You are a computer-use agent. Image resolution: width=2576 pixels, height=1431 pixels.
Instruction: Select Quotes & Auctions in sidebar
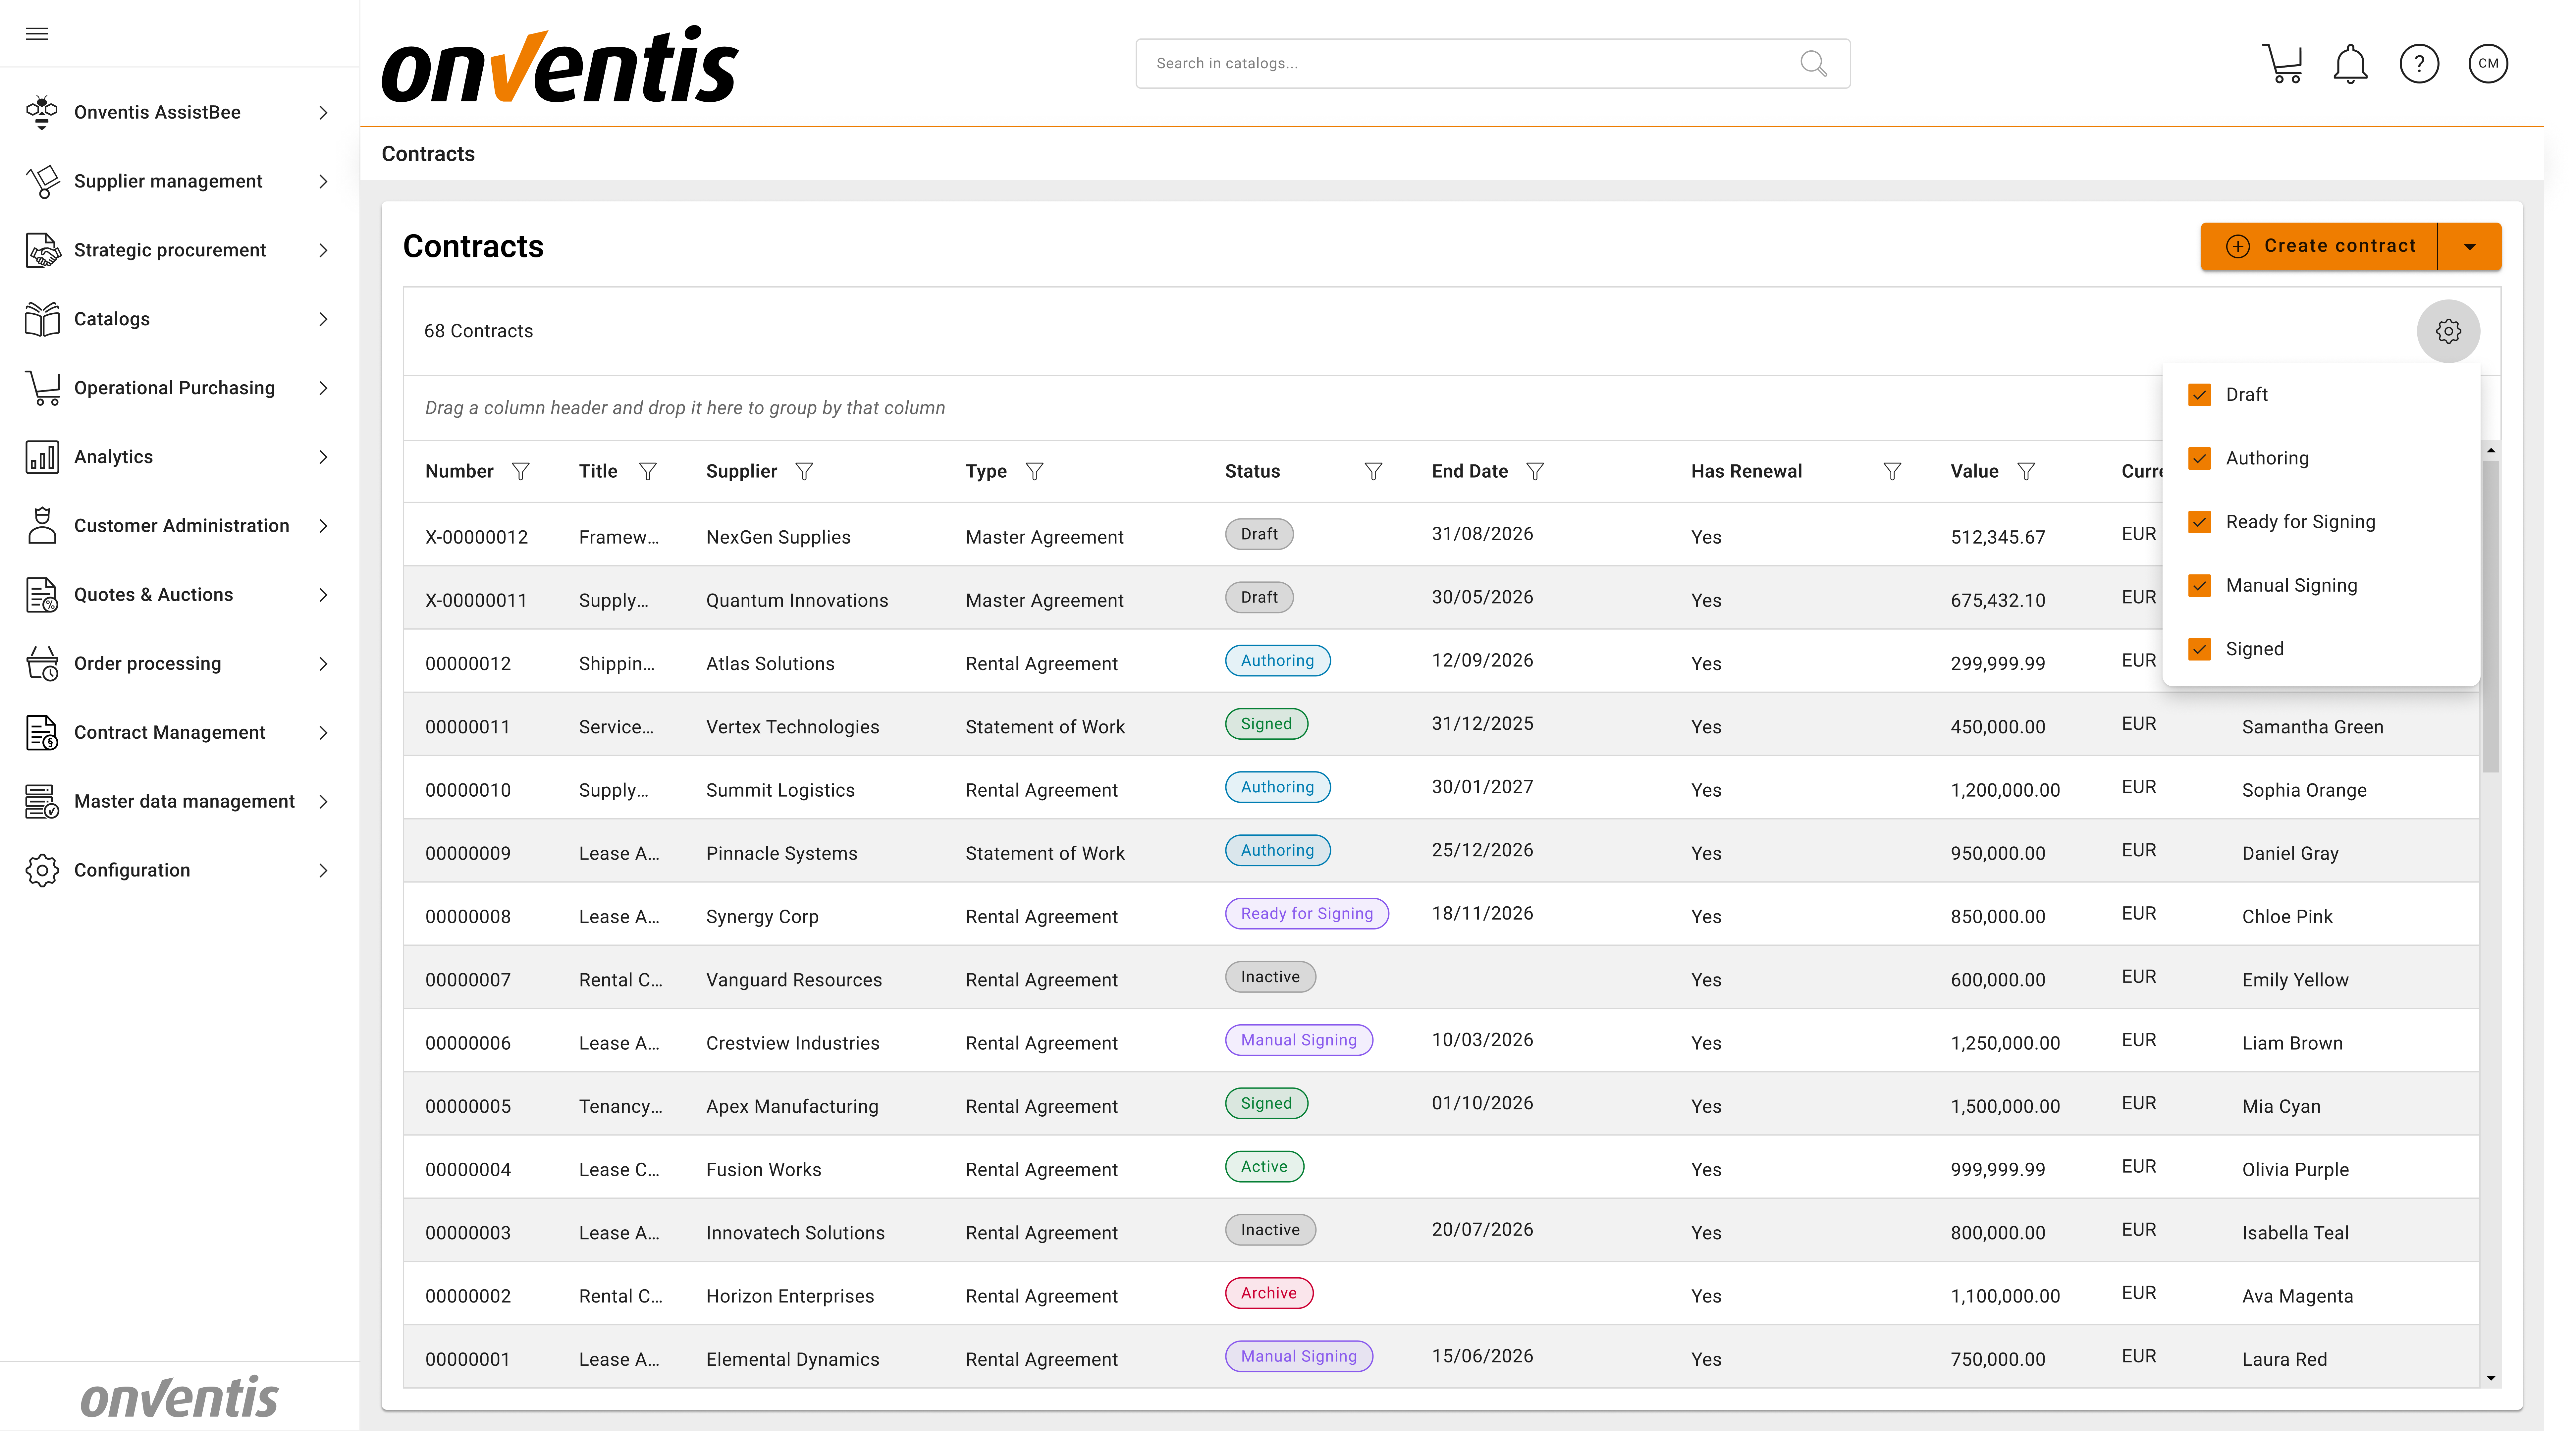(153, 595)
